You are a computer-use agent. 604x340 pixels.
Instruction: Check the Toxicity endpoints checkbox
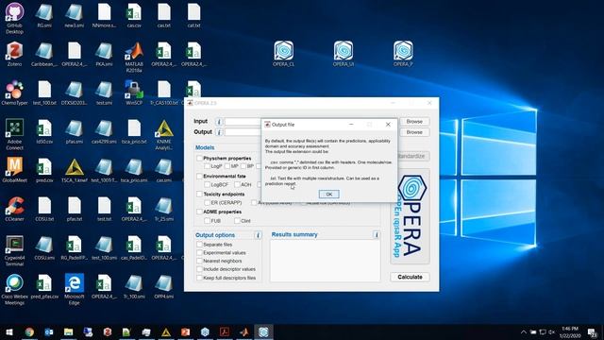point(199,194)
